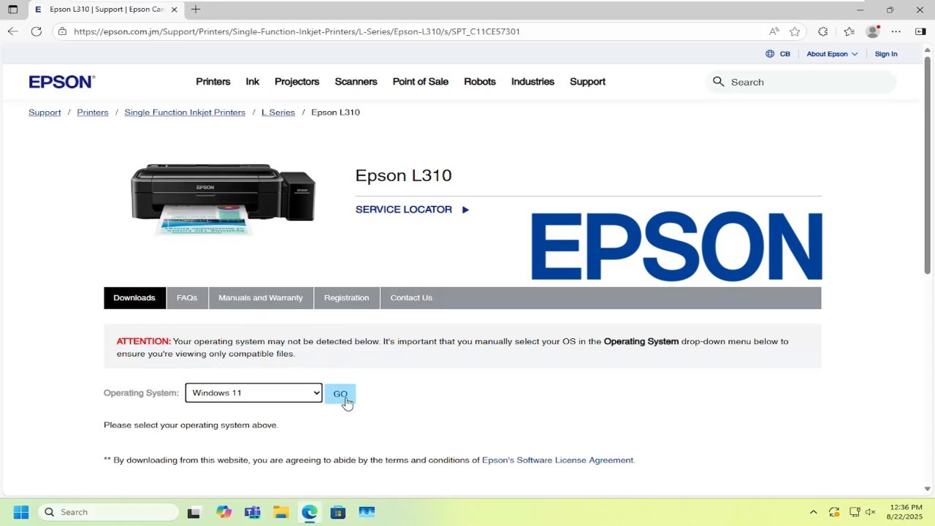Open Edge Settings and more menu
The width and height of the screenshot is (935, 526).
tap(896, 31)
